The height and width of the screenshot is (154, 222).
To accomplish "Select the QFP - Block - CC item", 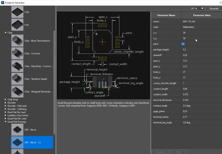I will pos(32,142).
